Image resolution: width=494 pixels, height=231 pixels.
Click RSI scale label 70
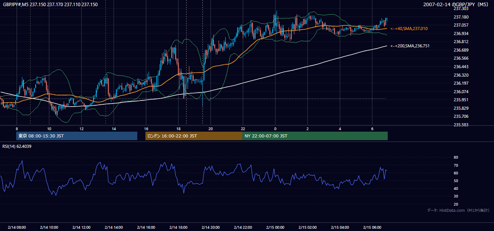pos(456,165)
